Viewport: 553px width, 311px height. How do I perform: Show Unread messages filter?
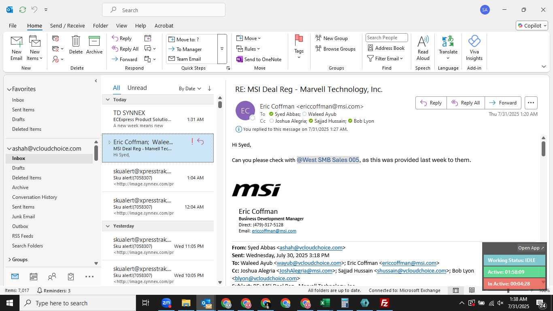click(137, 88)
